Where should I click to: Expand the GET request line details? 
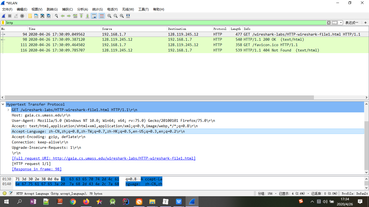(8, 110)
